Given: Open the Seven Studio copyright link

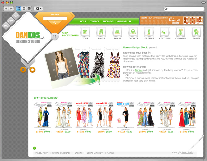Looking at the screenshot, I should pyautogui.click(x=187, y=152).
